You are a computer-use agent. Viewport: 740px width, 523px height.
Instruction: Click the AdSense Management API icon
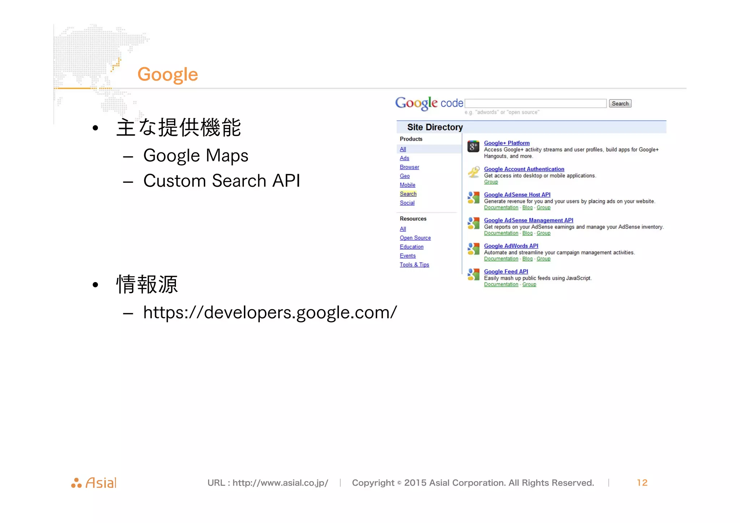(x=473, y=223)
